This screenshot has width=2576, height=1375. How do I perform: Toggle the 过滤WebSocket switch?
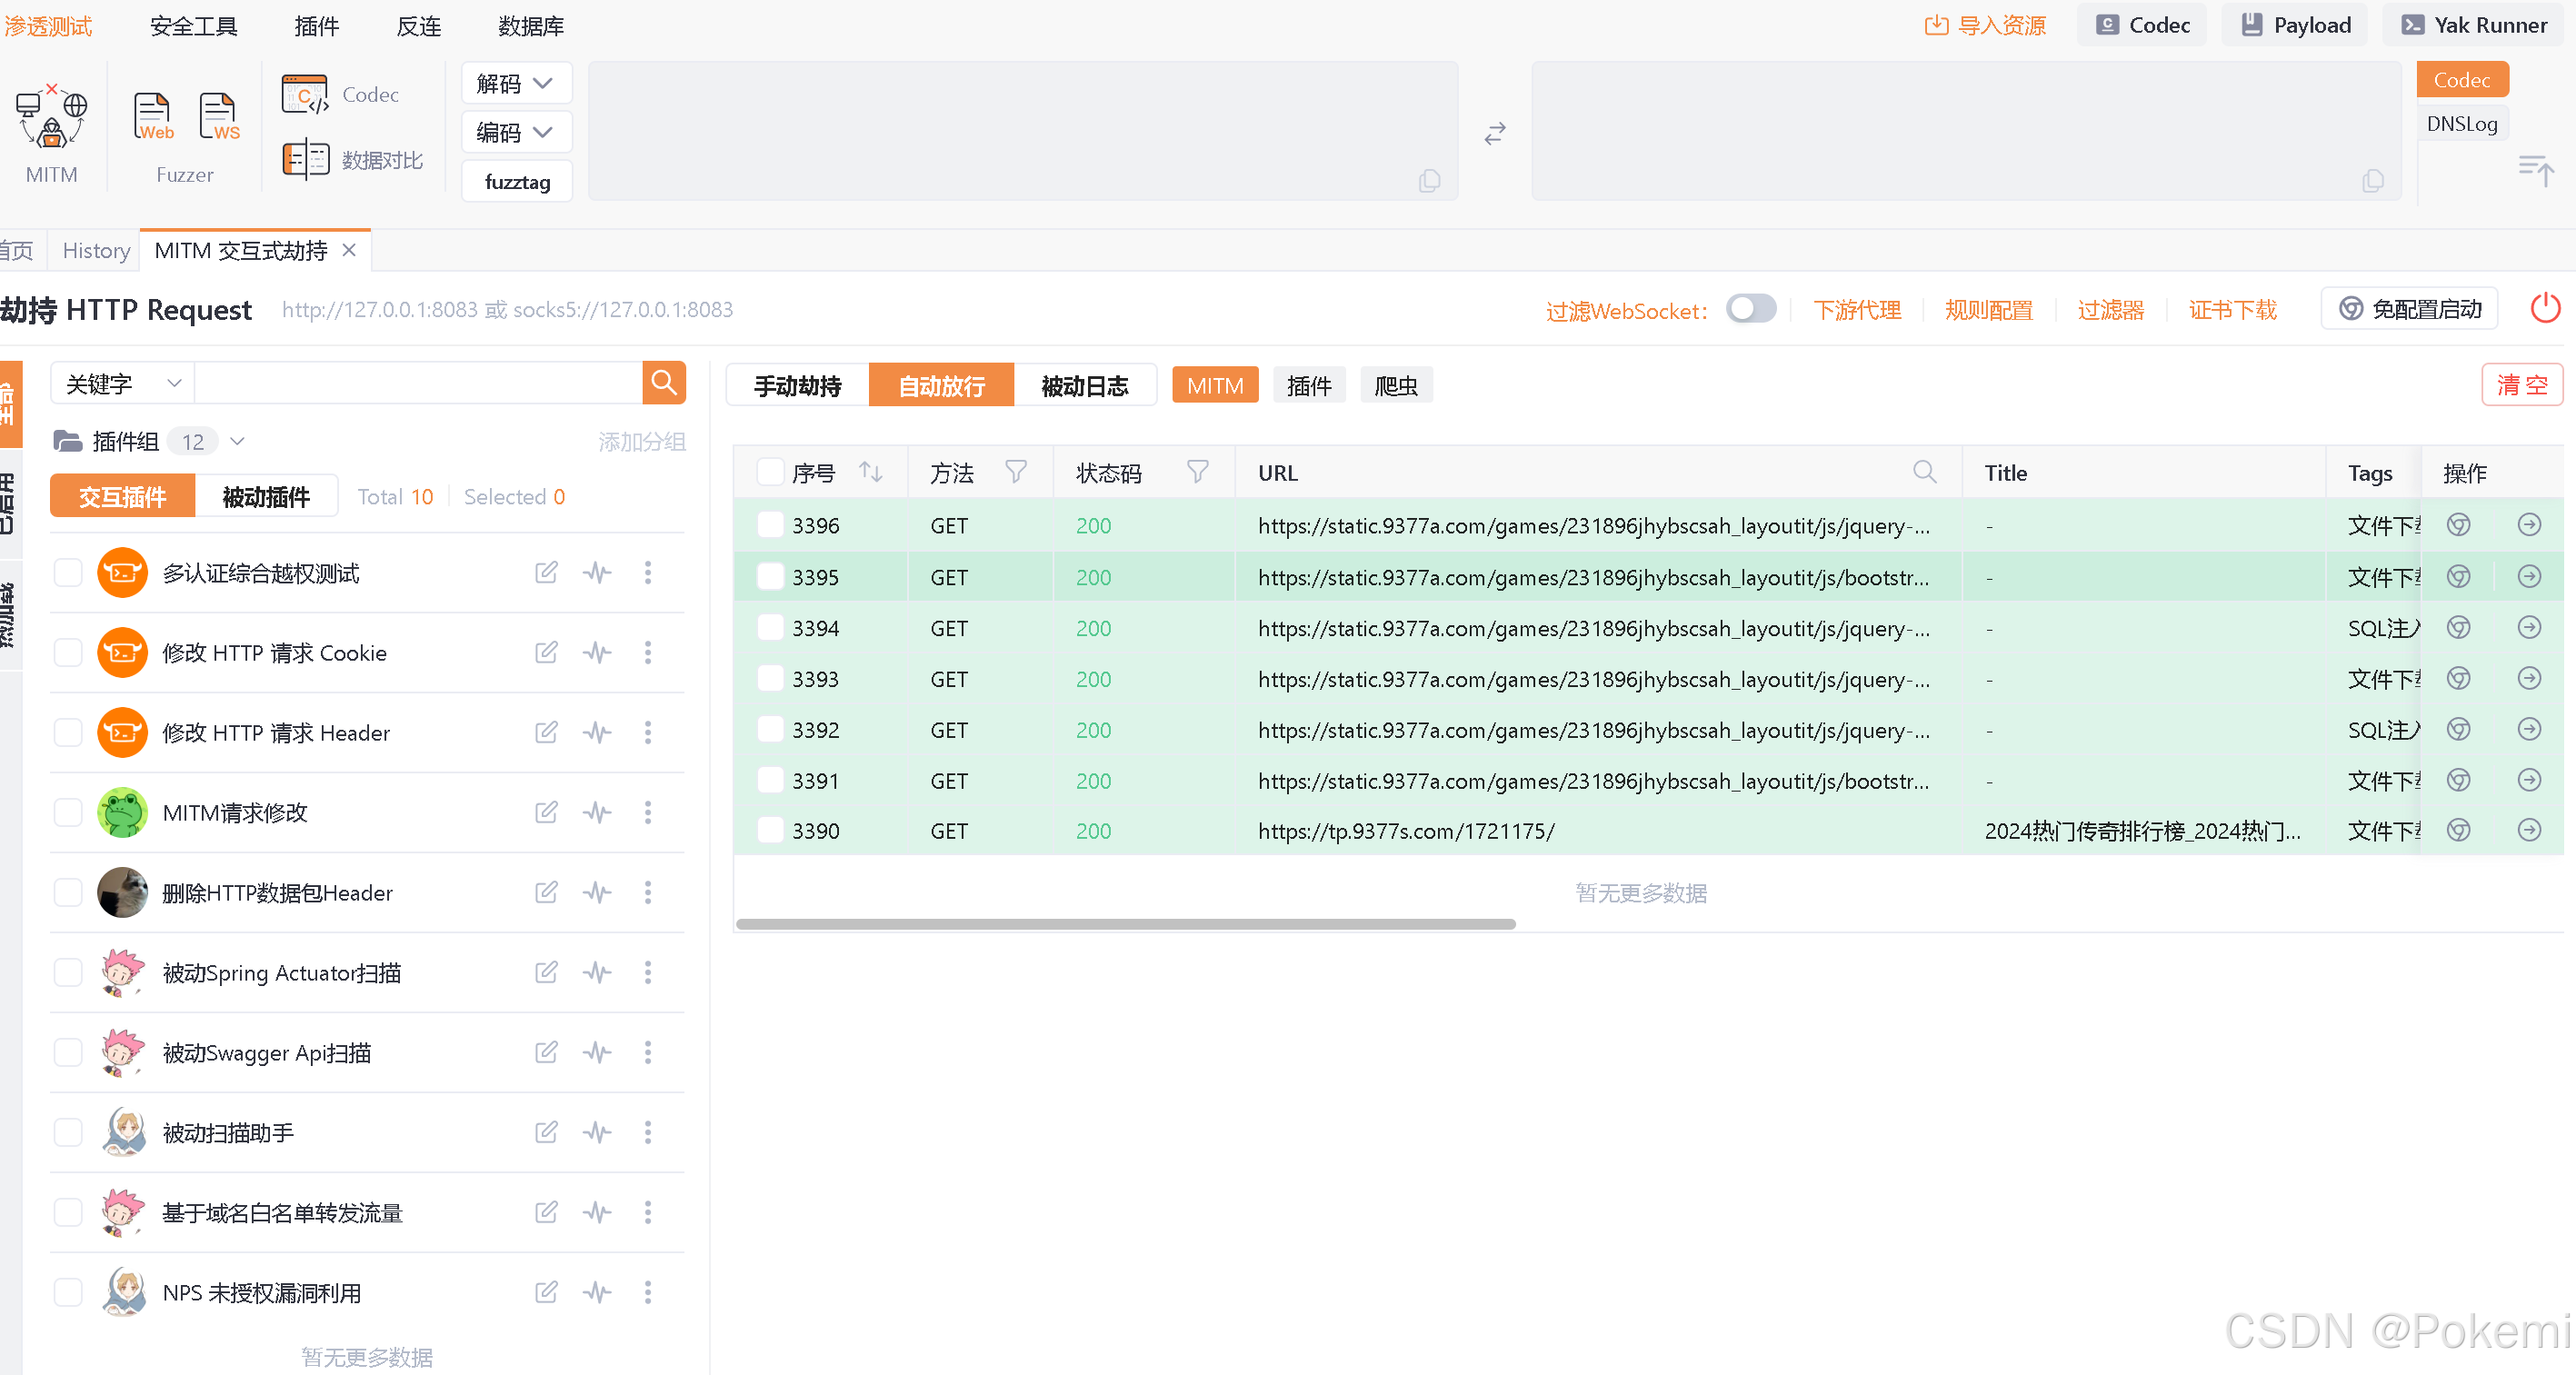click(x=1750, y=309)
